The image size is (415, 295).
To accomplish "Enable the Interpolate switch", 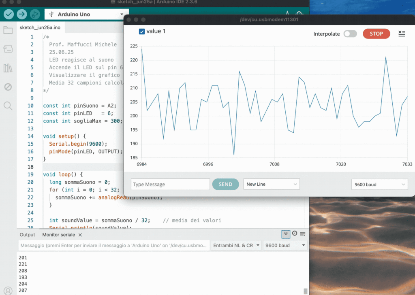I will coord(350,34).
